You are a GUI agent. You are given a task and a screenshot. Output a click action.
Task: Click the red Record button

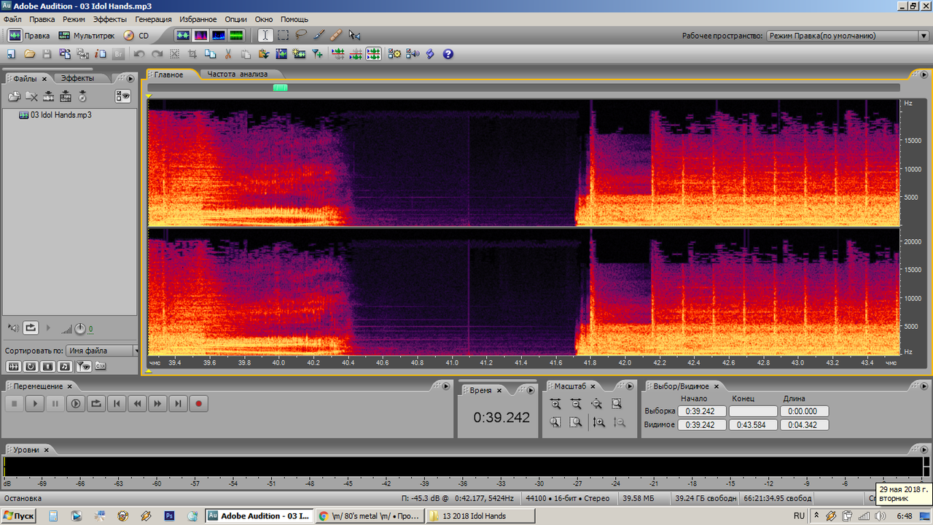pyautogui.click(x=198, y=403)
